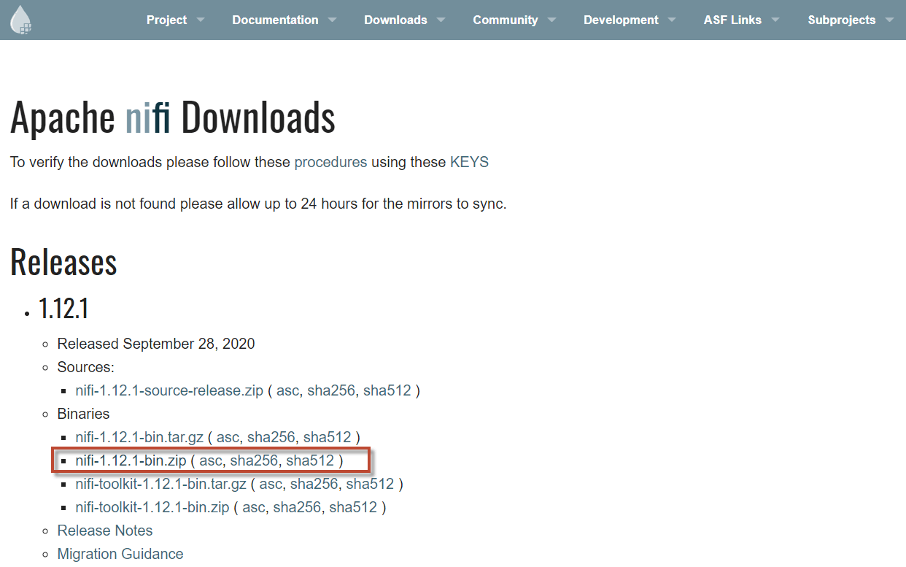
Task: Open the Project menu
Action: (166, 20)
